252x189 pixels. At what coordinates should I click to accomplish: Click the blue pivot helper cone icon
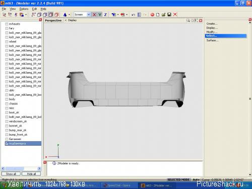65,15
